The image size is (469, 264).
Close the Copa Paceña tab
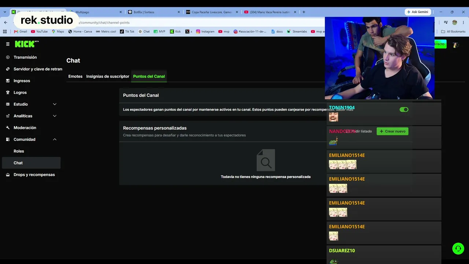[237, 12]
